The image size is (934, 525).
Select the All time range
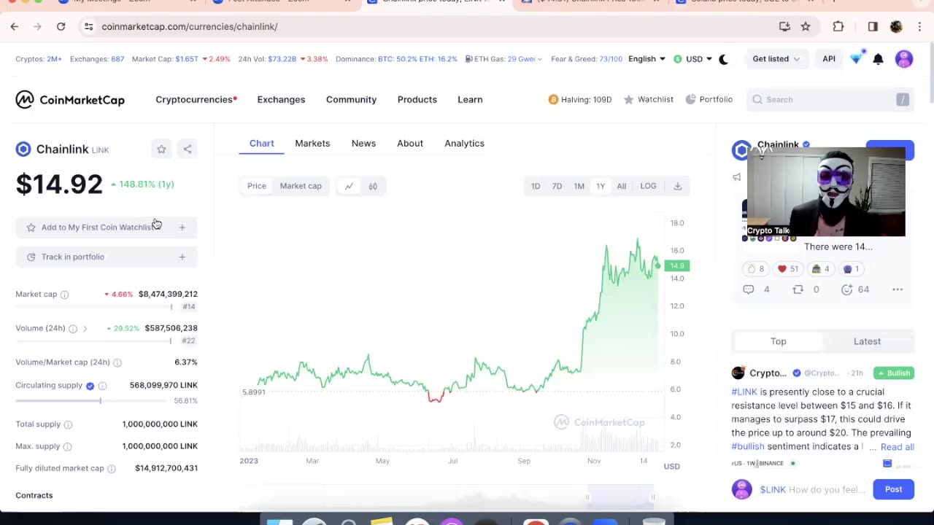tap(622, 186)
